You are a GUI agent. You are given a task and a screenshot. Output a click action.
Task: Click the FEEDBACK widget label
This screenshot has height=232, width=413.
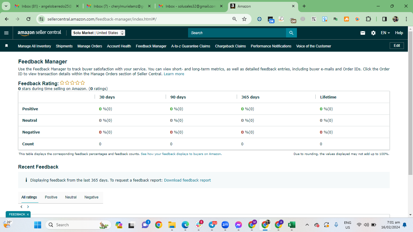click(x=17, y=214)
